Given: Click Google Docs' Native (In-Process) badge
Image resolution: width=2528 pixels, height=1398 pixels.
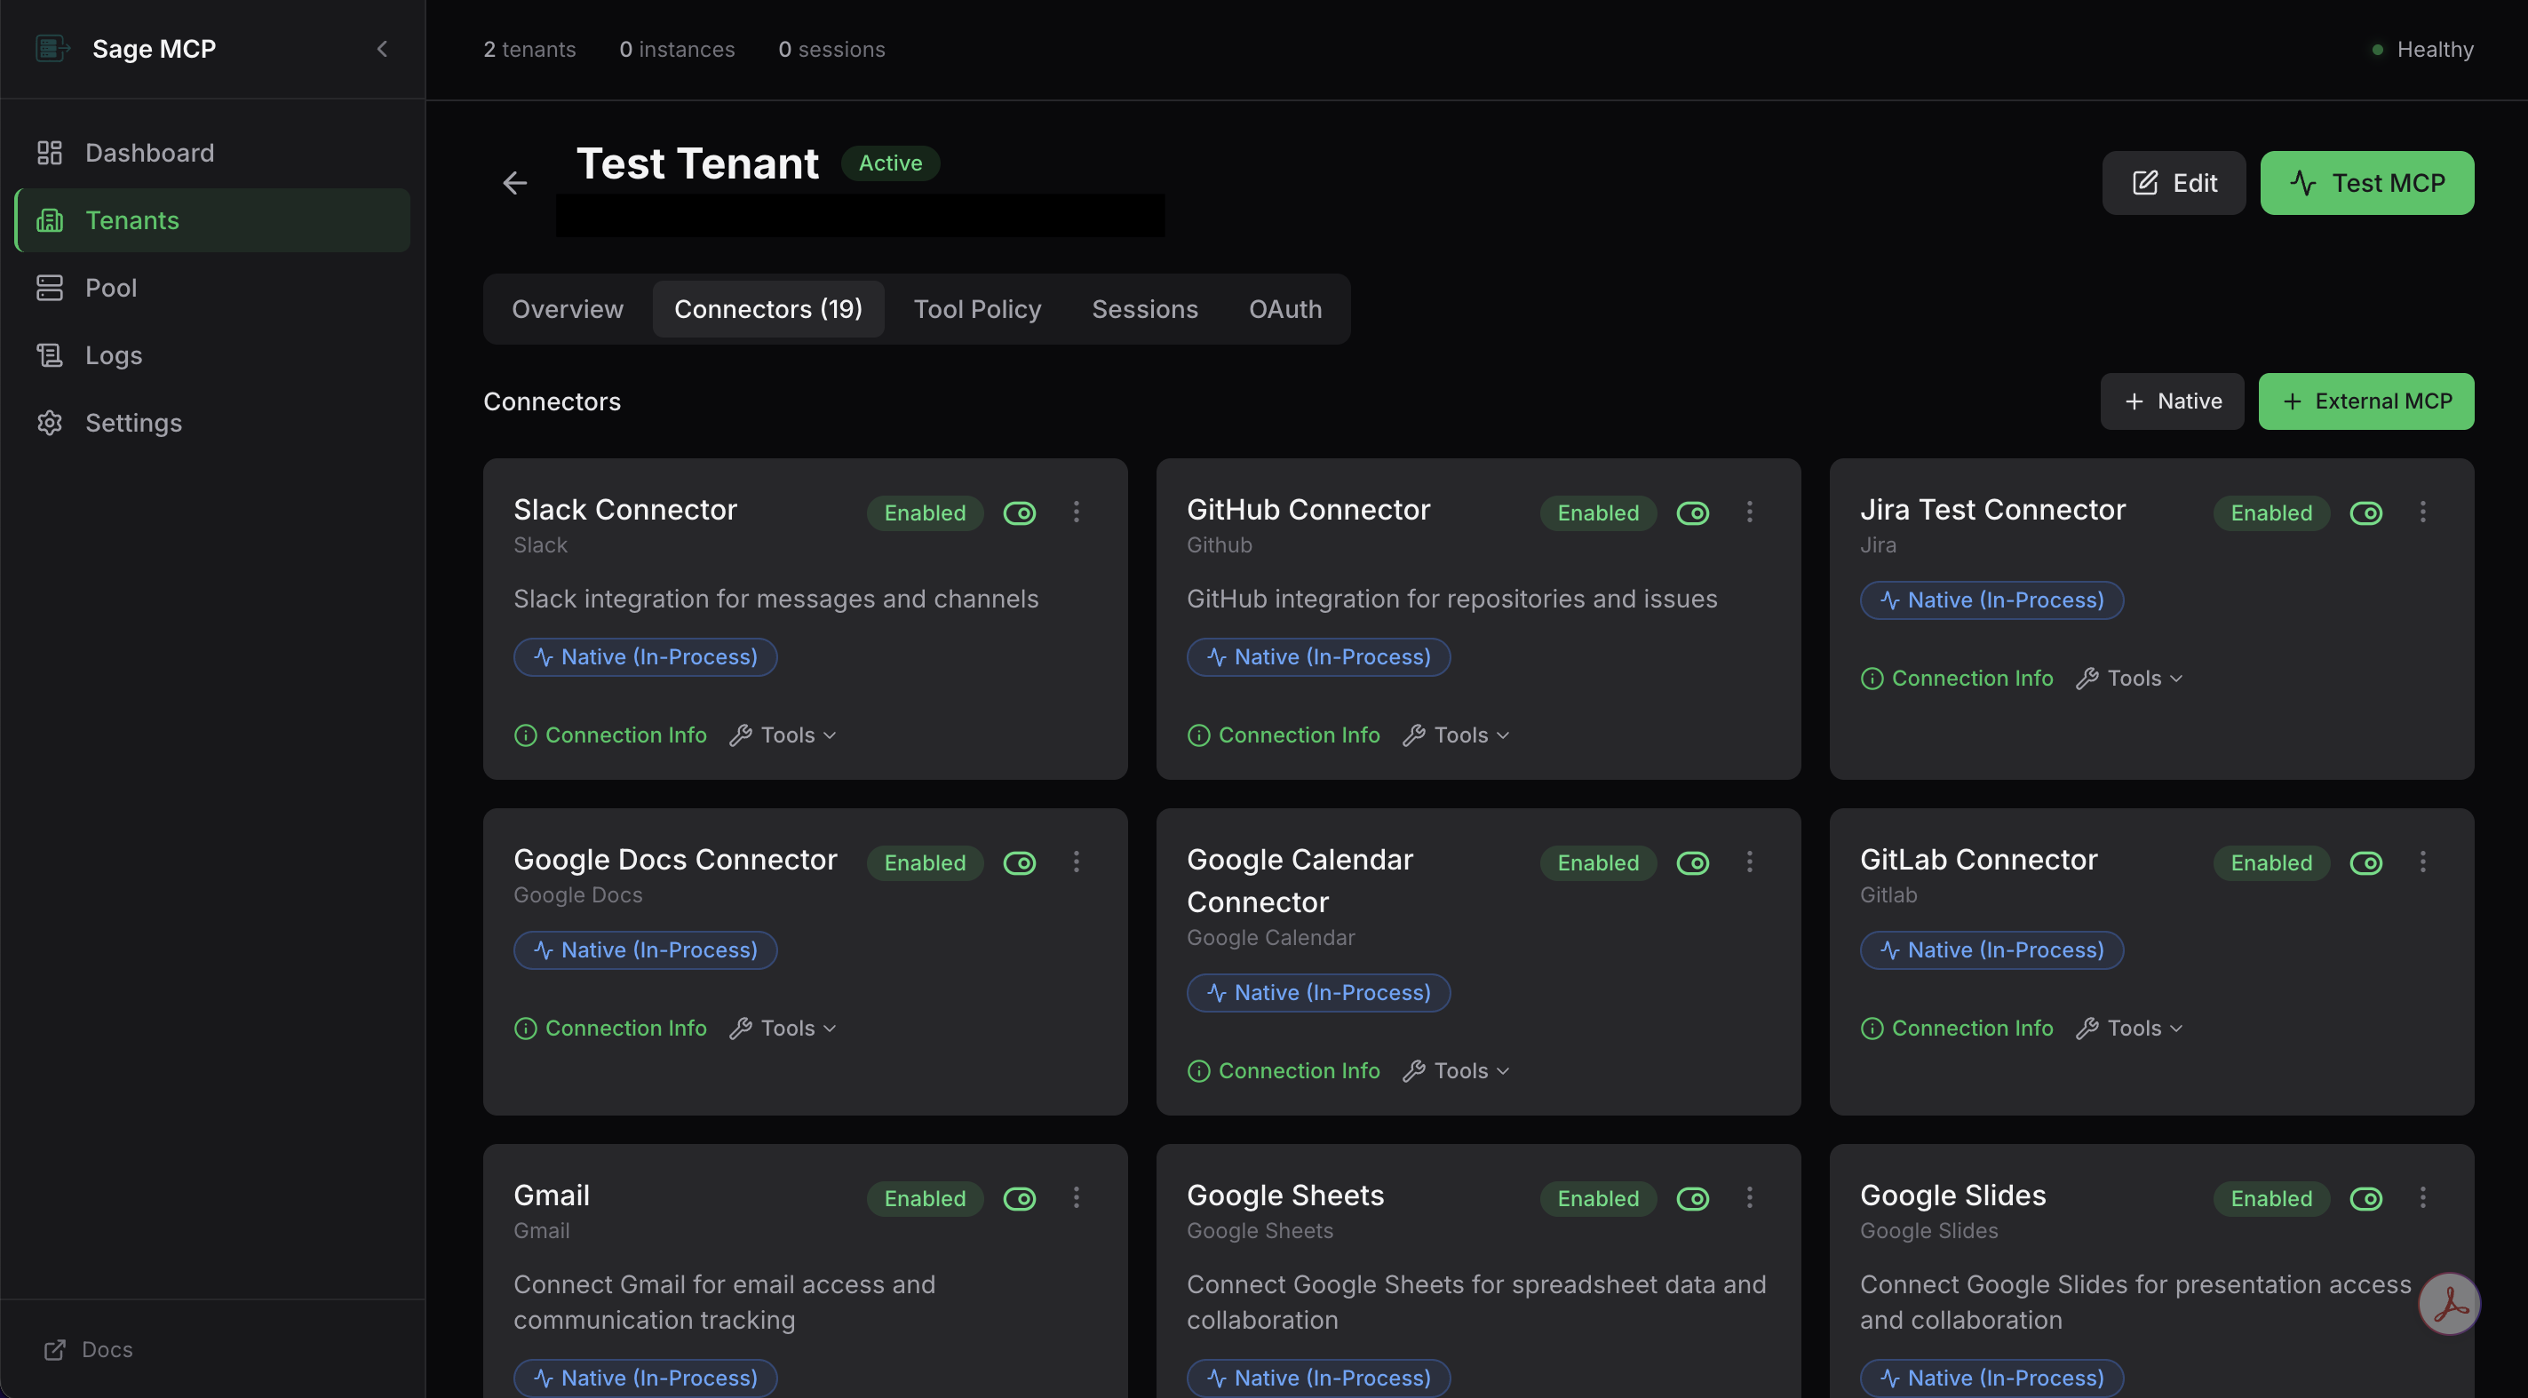Looking at the screenshot, I should point(645,950).
